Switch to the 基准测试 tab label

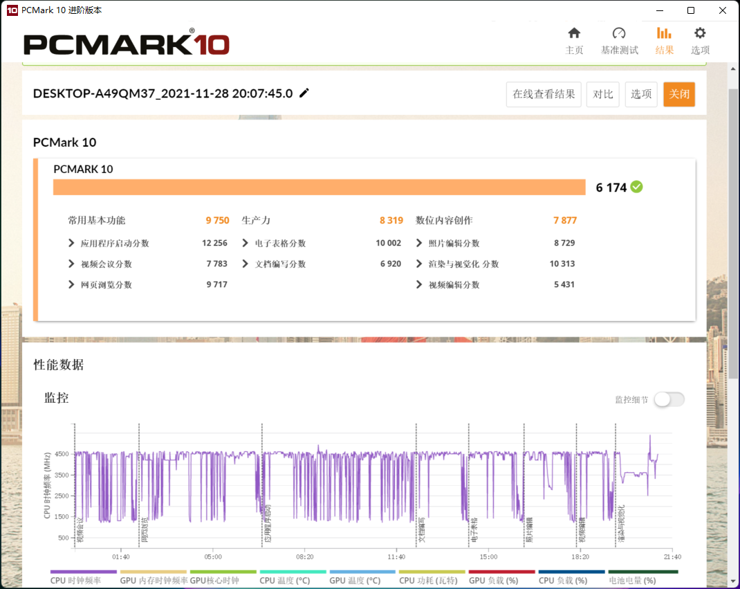(x=619, y=50)
